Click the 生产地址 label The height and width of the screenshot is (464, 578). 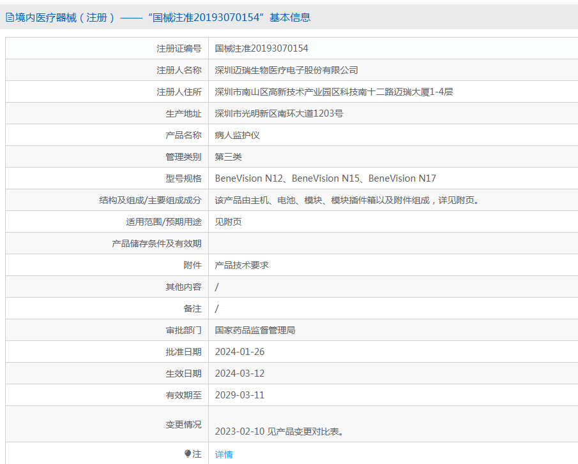point(183,113)
